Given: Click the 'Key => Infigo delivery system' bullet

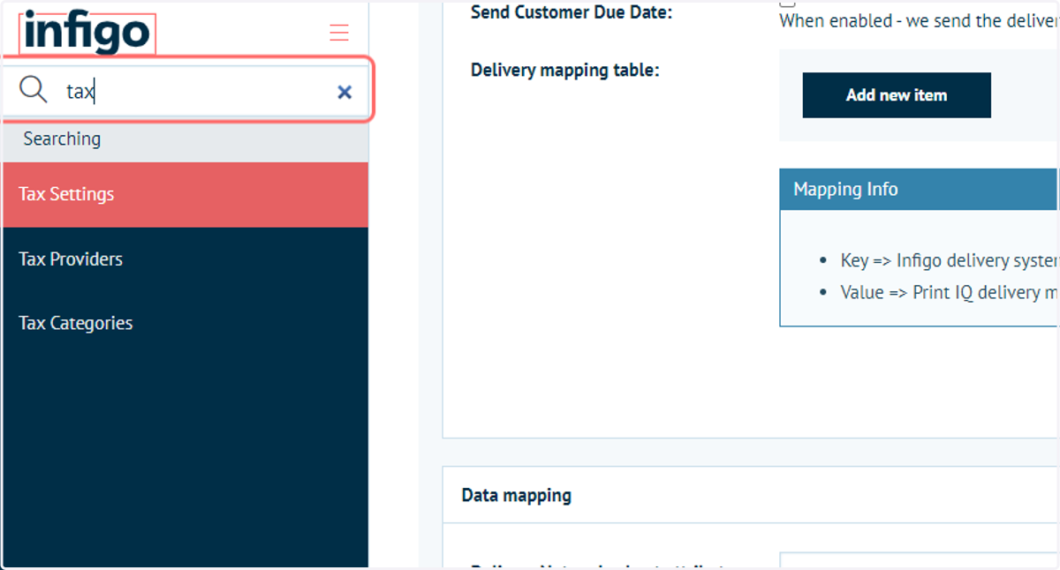Looking at the screenshot, I should (x=950, y=260).
